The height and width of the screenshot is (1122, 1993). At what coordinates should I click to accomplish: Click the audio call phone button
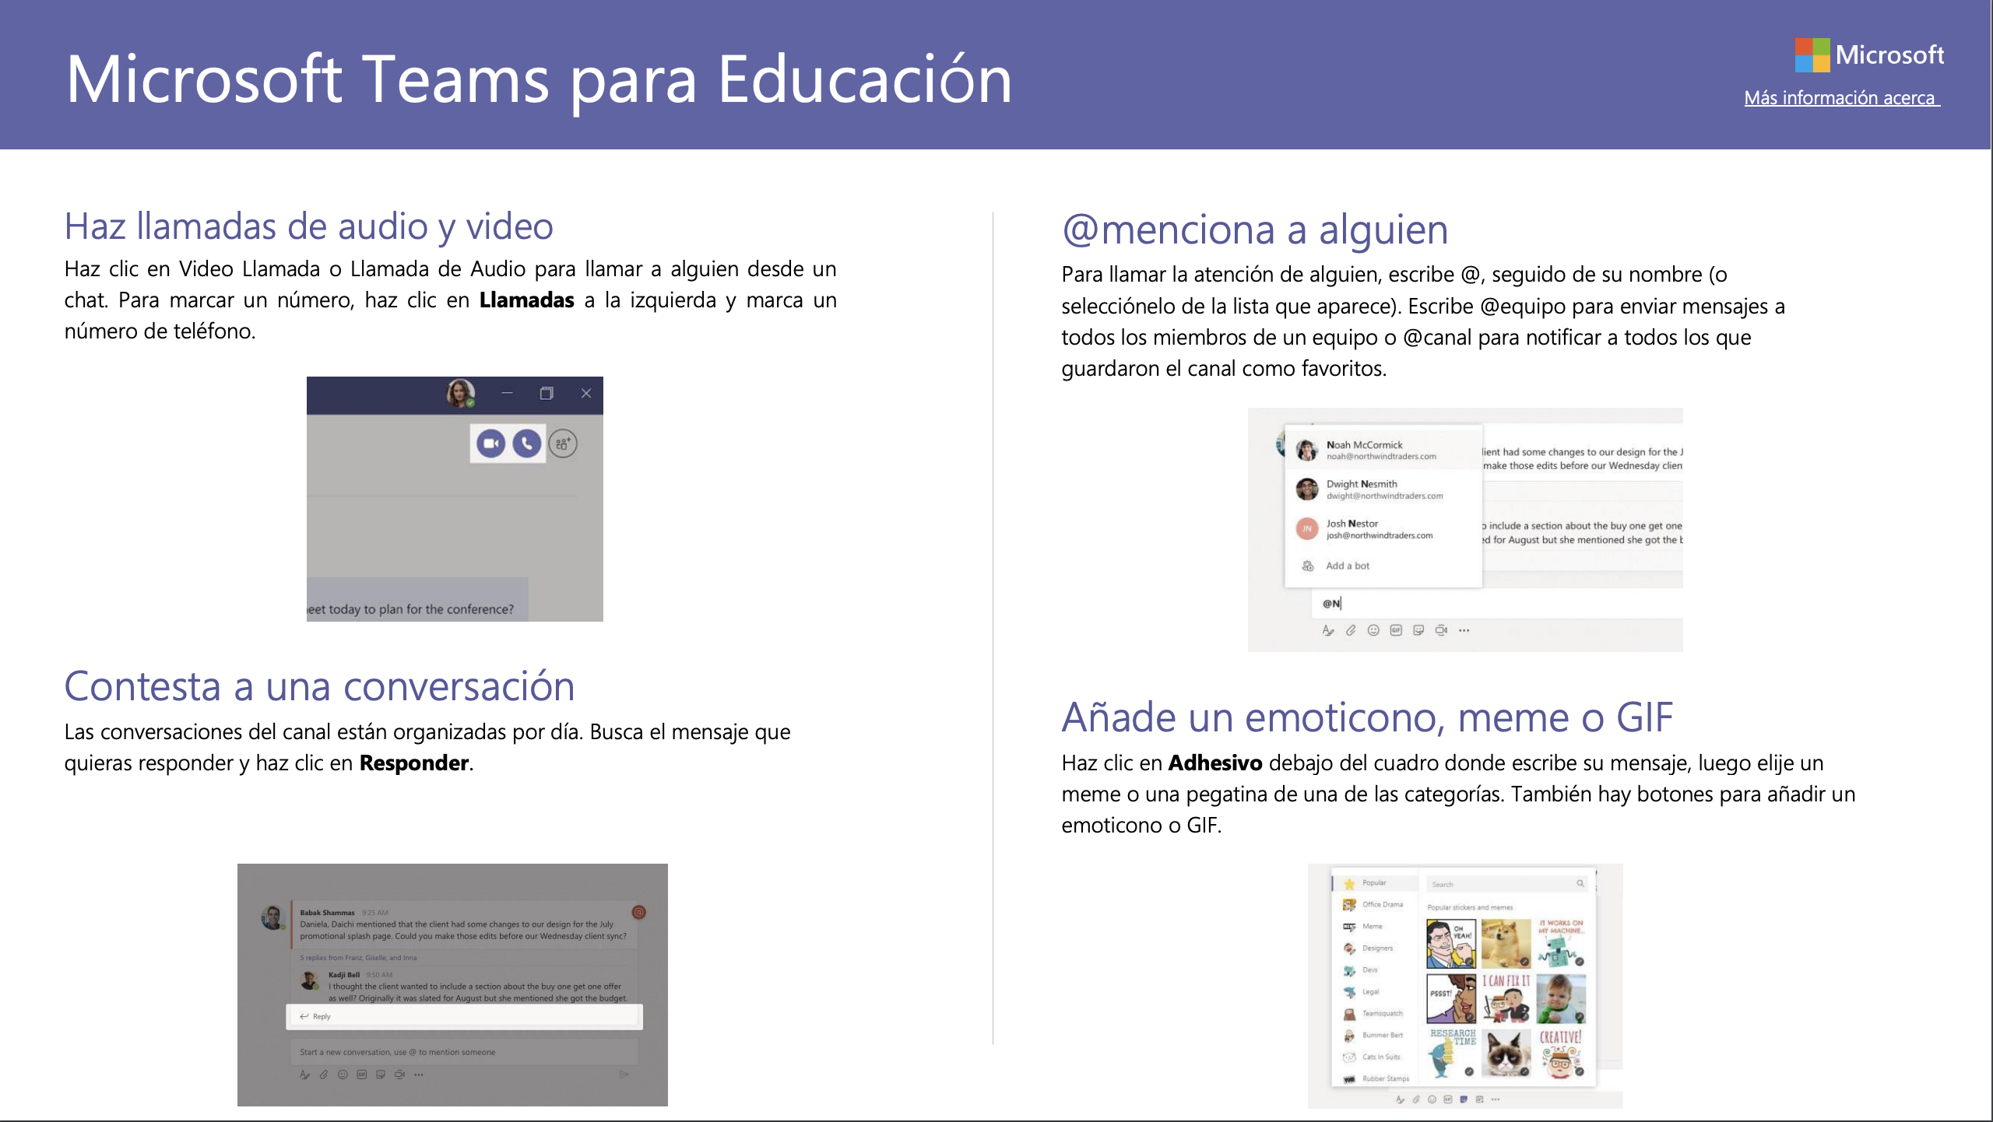(x=527, y=444)
